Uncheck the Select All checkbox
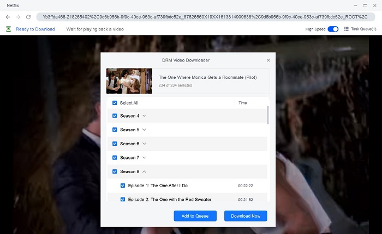The width and height of the screenshot is (382, 234). (x=115, y=103)
